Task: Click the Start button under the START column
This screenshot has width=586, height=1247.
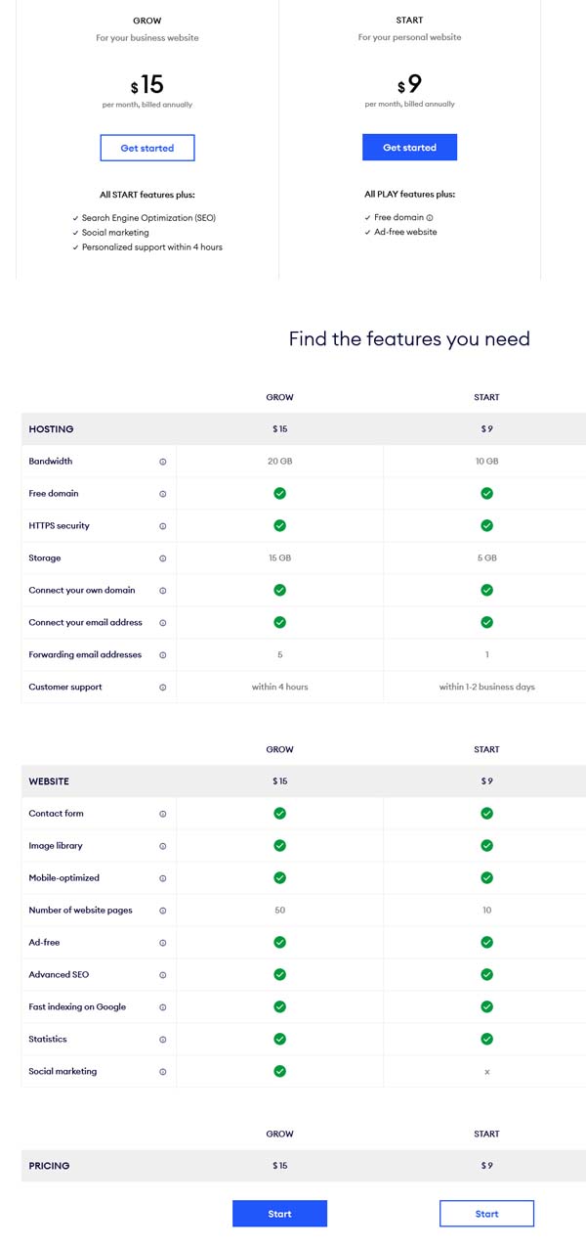Action: [486, 1213]
